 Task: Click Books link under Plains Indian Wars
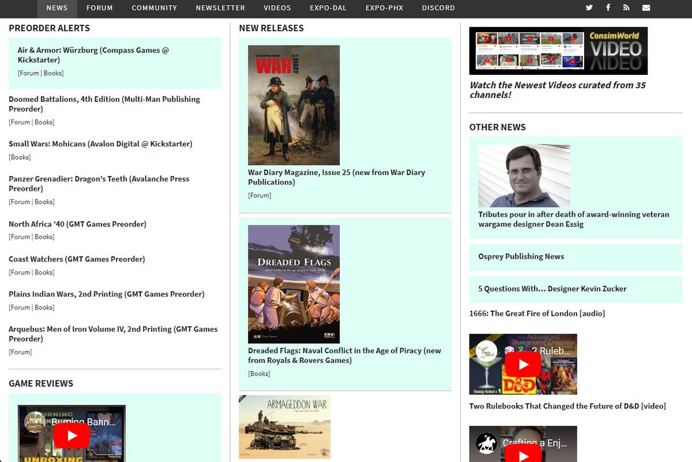coord(43,308)
